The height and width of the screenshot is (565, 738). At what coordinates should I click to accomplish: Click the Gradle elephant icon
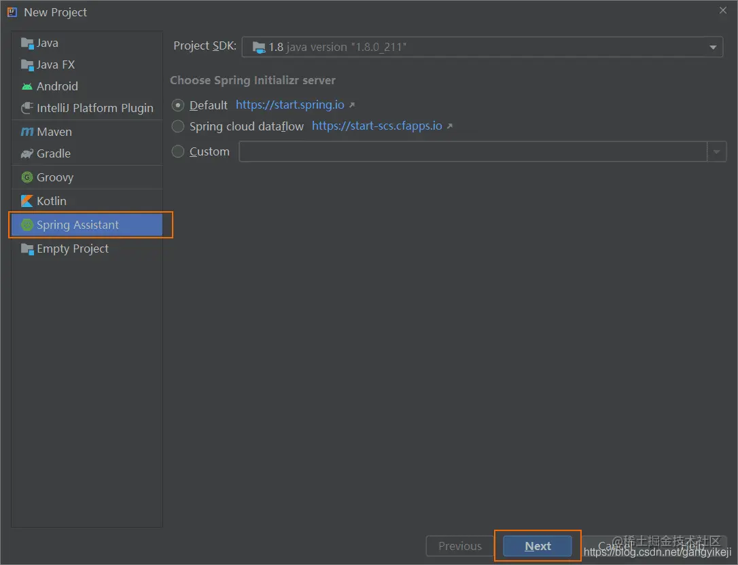tap(27, 154)
